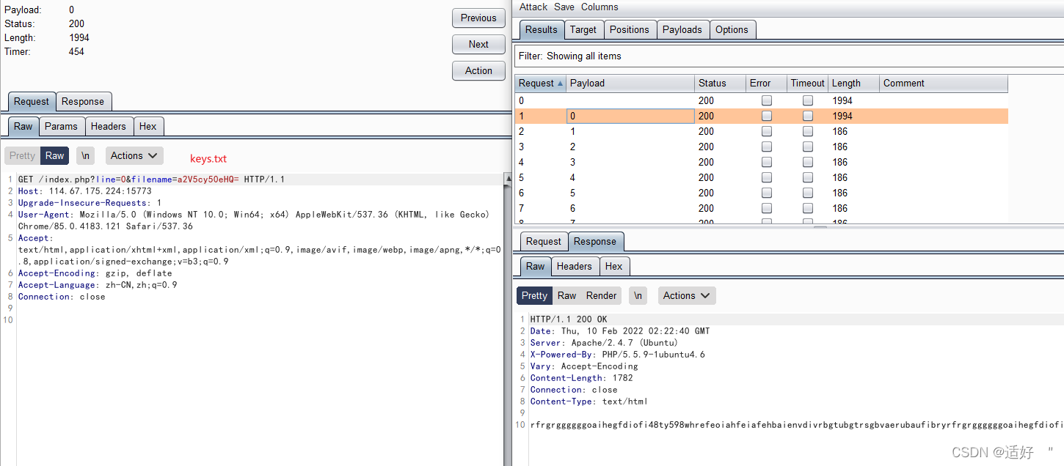Sort by the Timeout column header
1064x466 pixels.
[808, 83]
